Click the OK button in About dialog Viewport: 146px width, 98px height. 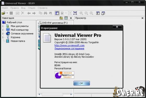[82, 83]
